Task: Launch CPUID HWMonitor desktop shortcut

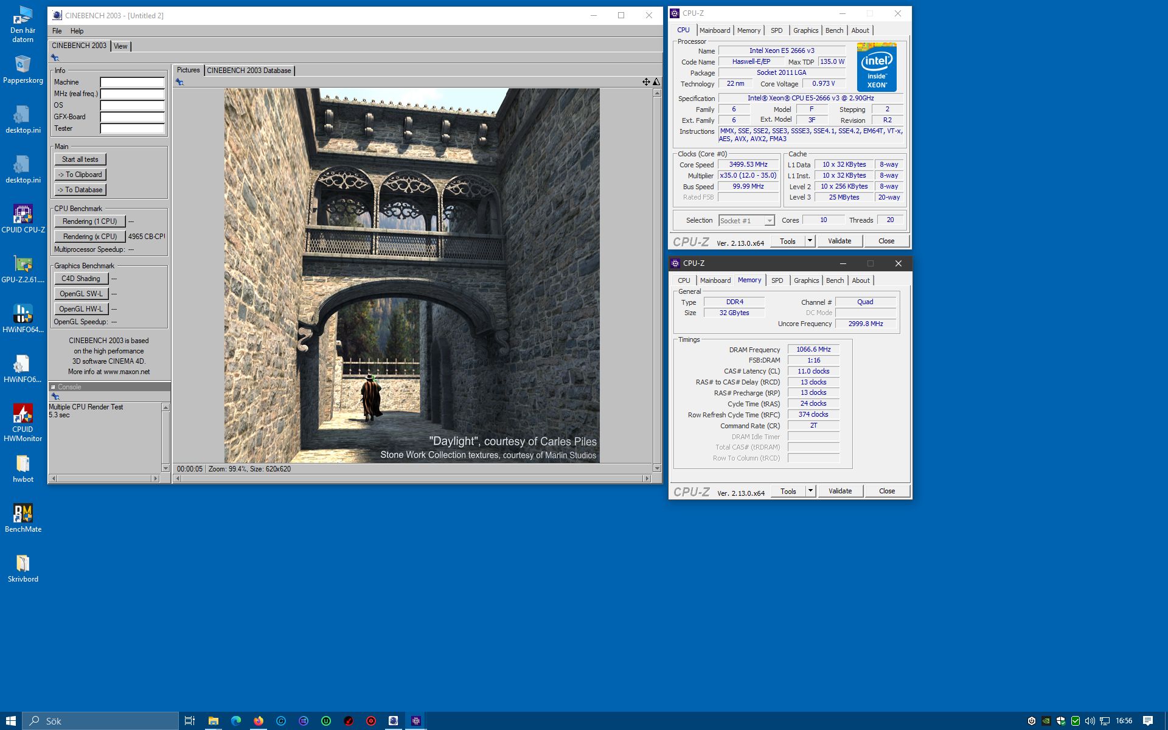Action: pyautogui.click(x=23, y=423)
